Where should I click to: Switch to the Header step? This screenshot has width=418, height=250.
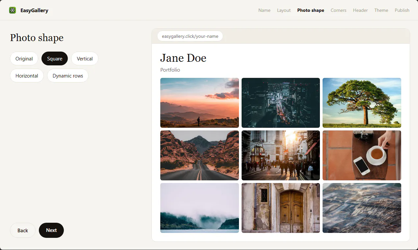click(x=360, y=10)
